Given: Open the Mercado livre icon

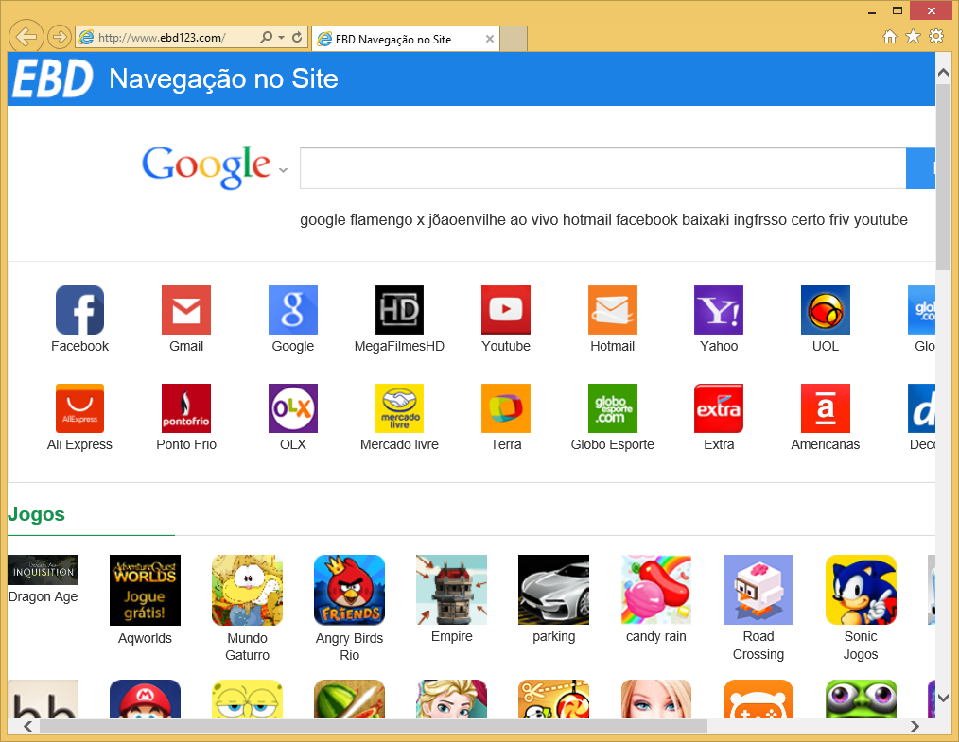Looking at the screenshot, I should (399, 408).
